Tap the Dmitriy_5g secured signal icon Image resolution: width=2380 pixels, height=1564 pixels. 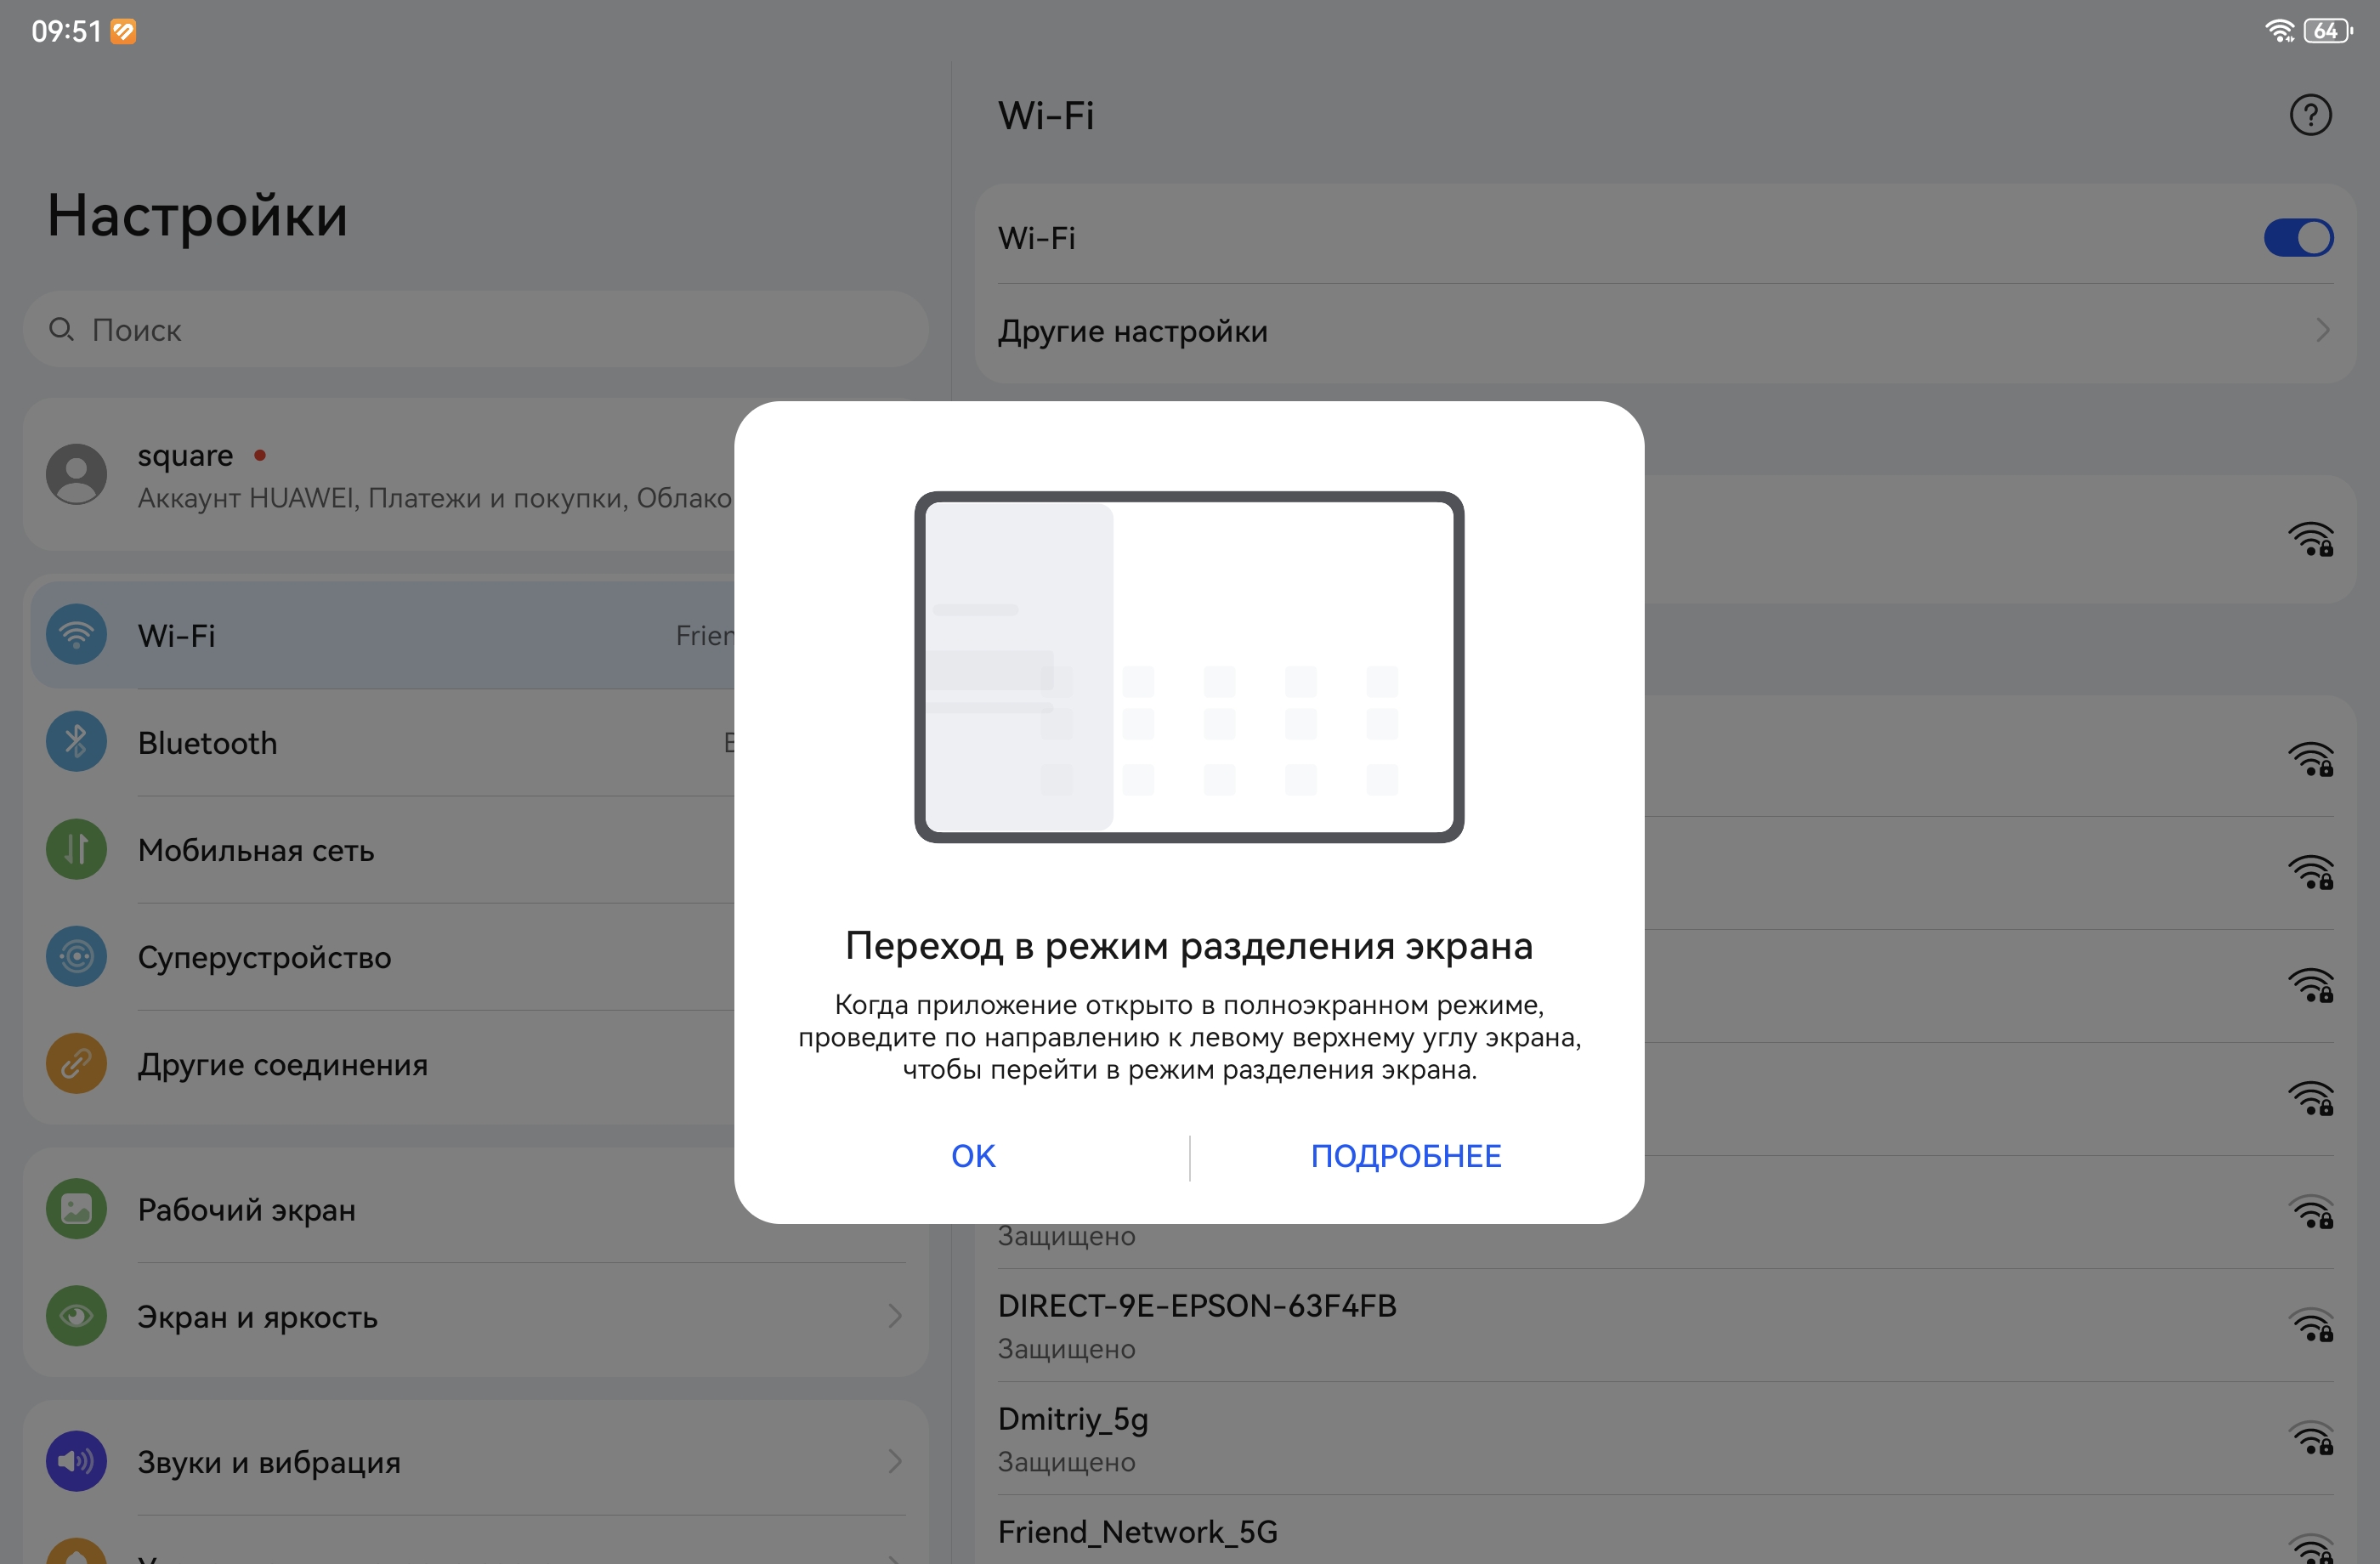(2311, 1439)
